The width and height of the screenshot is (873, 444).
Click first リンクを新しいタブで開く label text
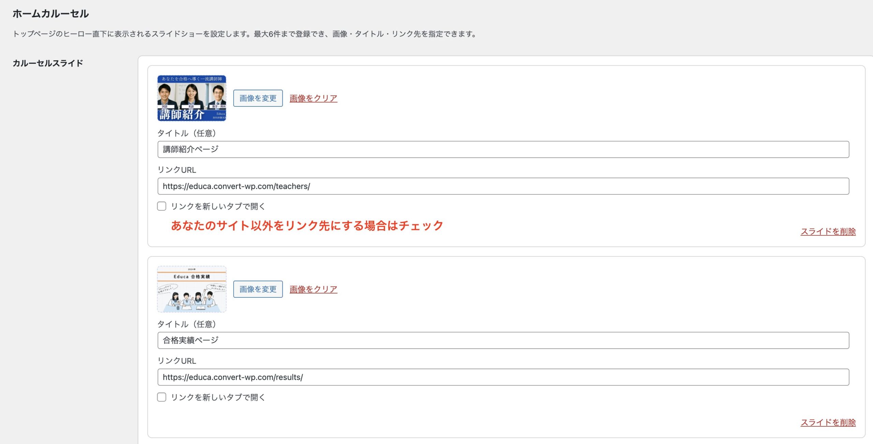(218, 206)
